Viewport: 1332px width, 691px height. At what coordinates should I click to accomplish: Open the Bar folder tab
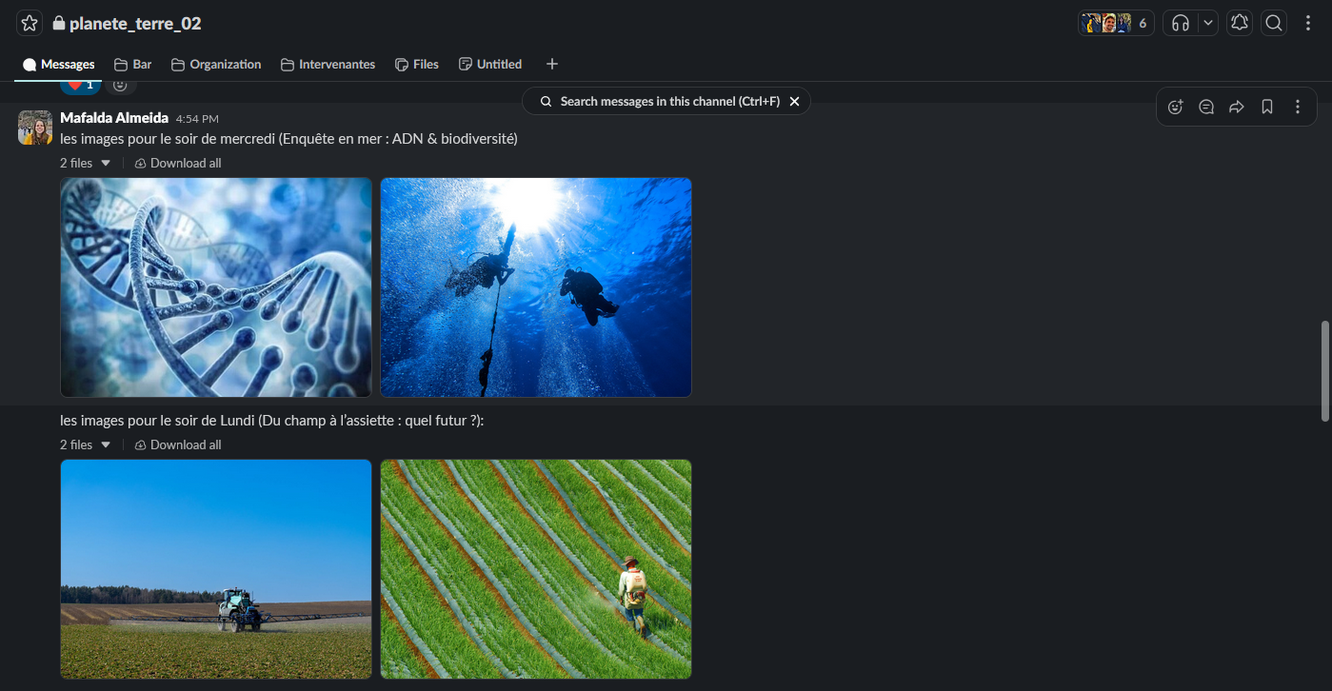tap(132, 64)
